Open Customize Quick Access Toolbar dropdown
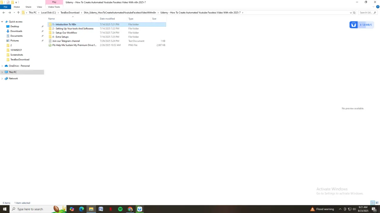 (16, 2)
